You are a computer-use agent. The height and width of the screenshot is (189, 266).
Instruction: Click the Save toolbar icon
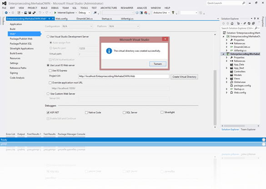point(30,13)
